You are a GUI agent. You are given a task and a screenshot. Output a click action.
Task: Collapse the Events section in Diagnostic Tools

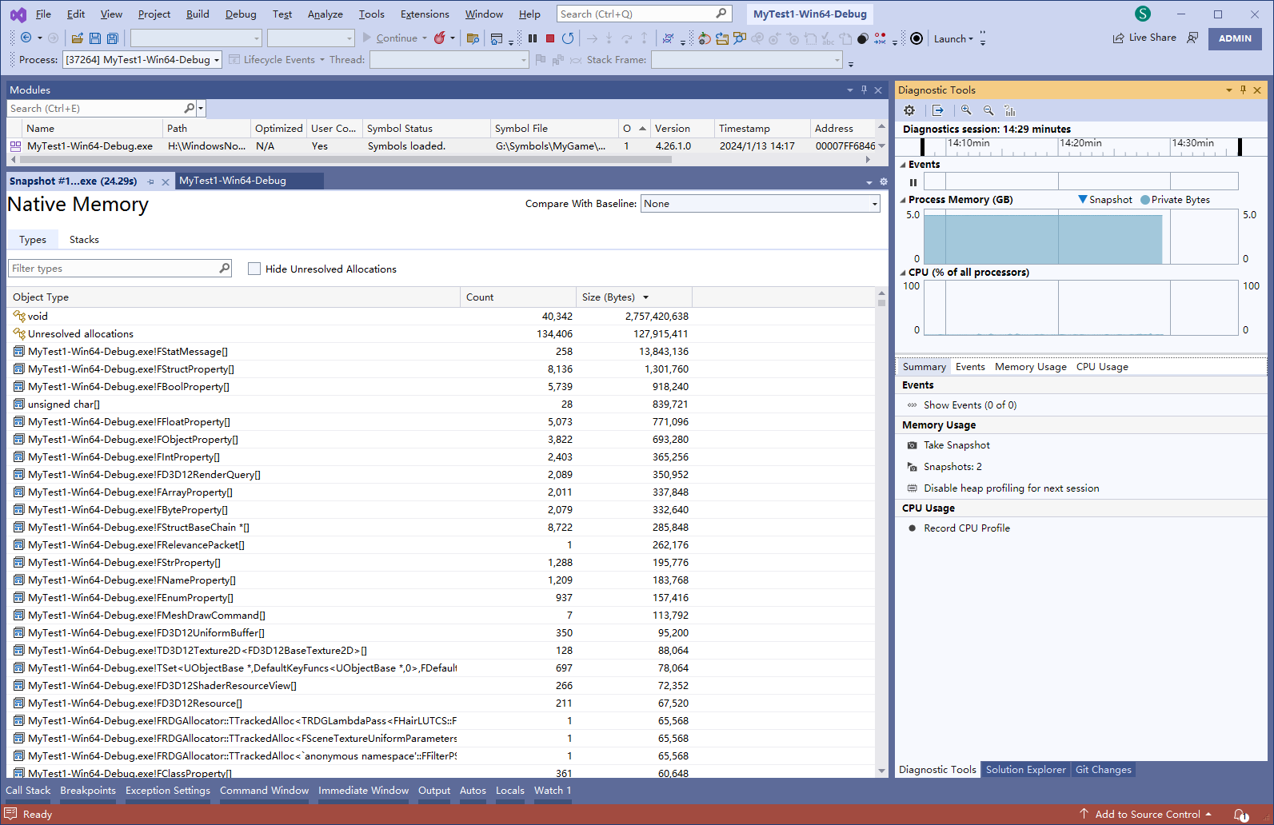point(903,165)
